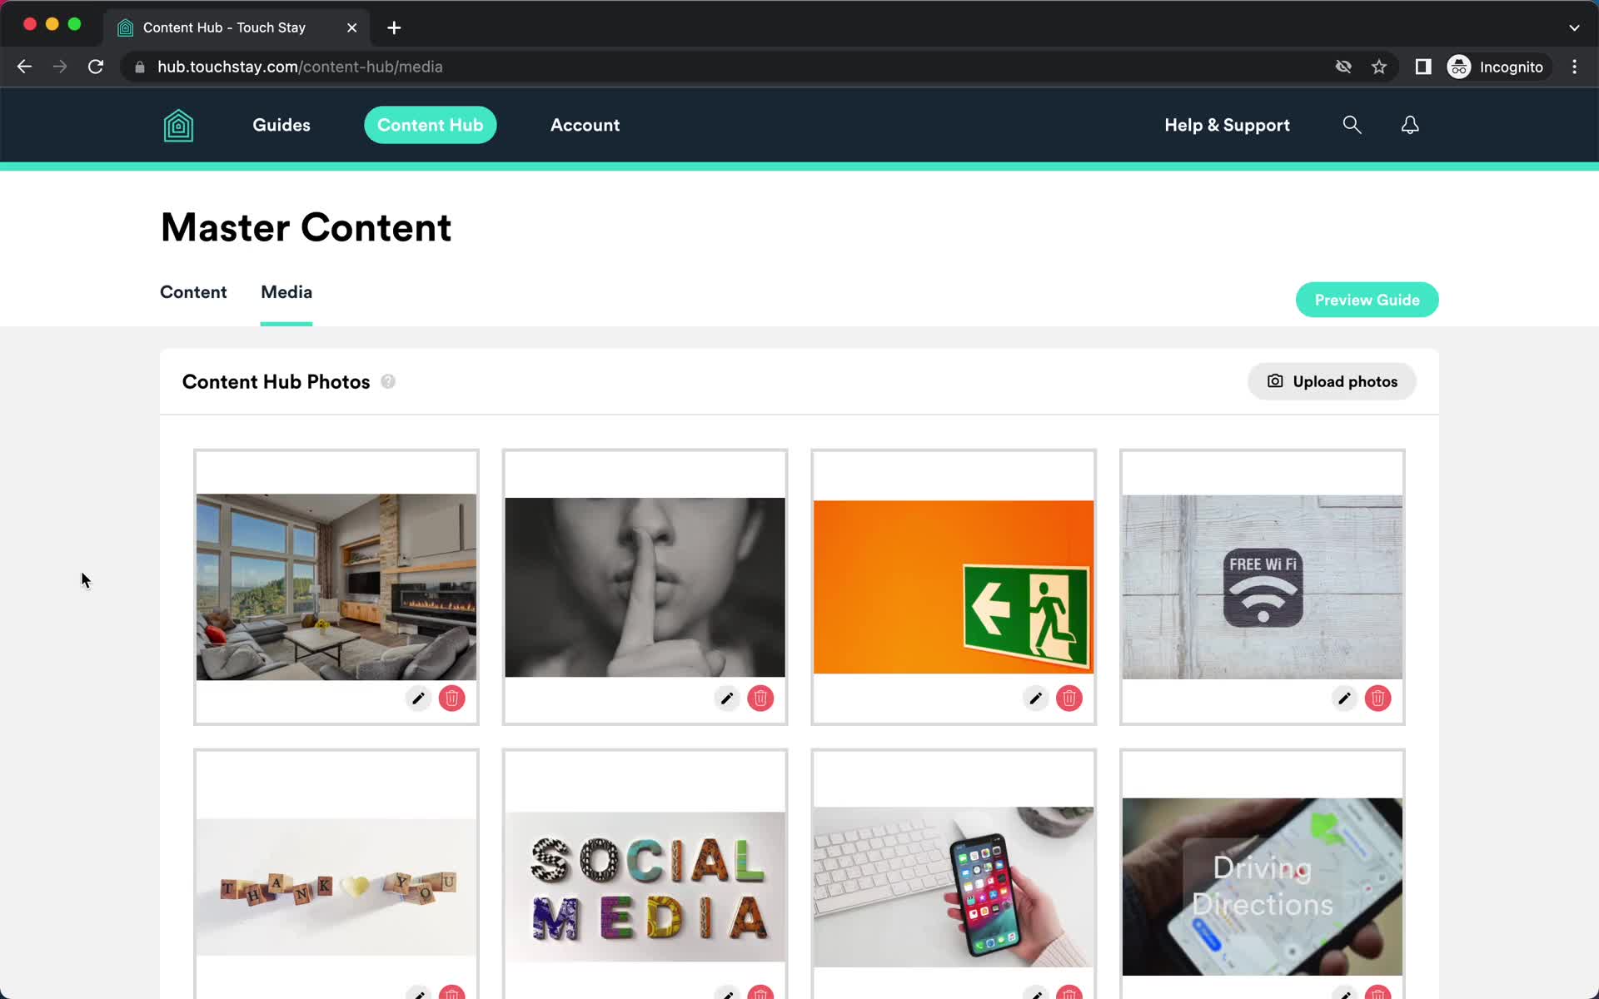Open the Account menu item

point(585,124)
